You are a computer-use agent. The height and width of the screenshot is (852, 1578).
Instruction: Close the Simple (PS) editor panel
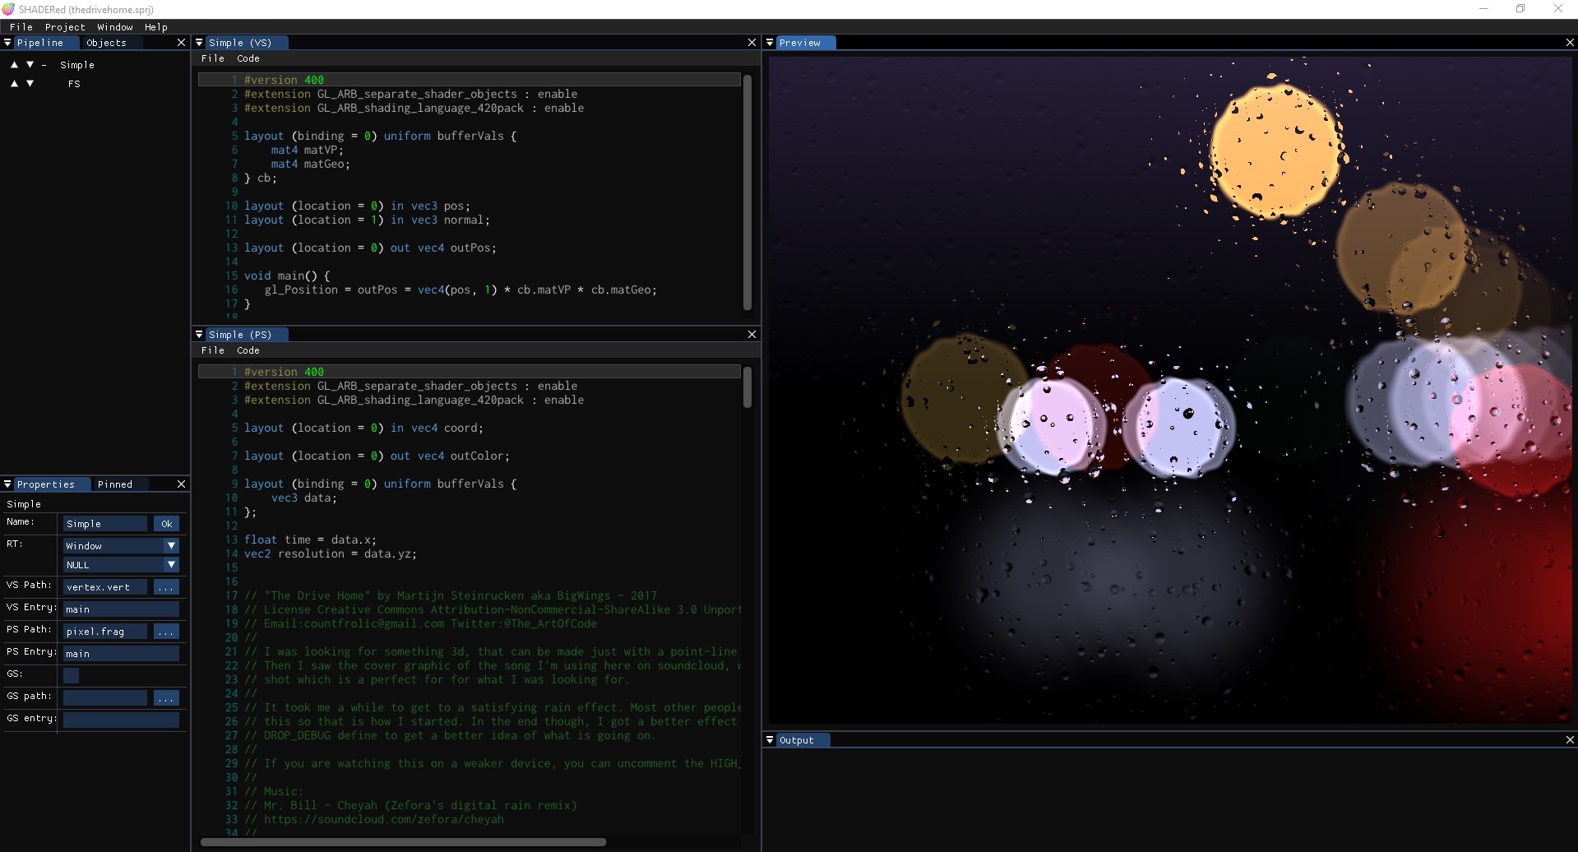coord(752,335)
